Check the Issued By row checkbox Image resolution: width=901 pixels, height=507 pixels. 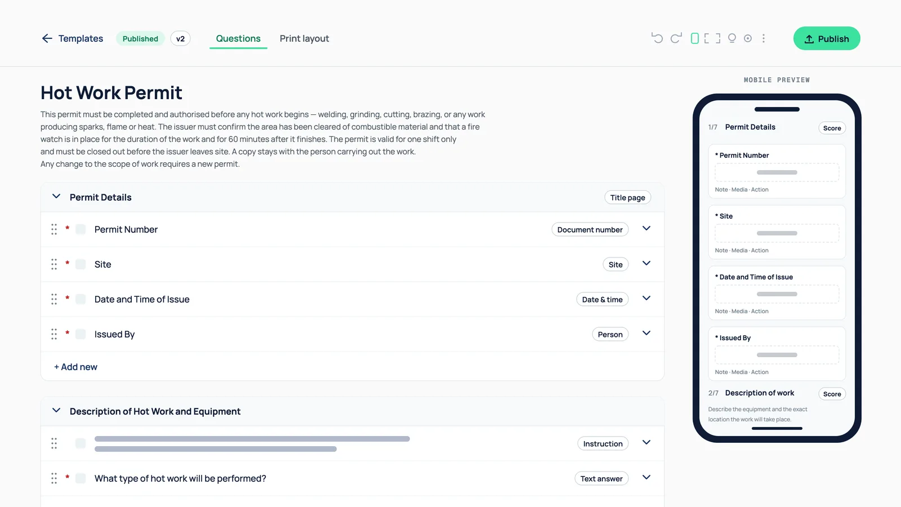81,334
